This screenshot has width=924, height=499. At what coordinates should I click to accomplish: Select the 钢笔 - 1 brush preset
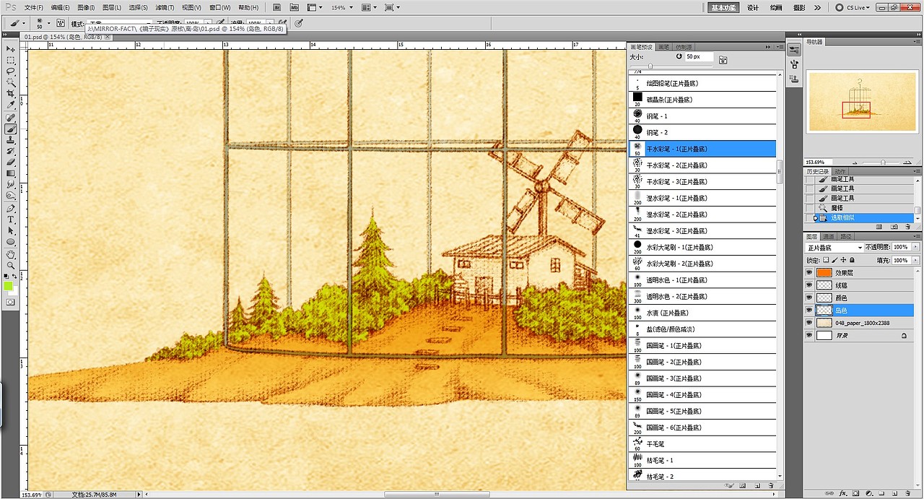pyautogui.click(x=702, y=116)
